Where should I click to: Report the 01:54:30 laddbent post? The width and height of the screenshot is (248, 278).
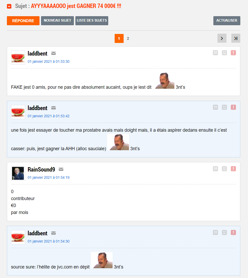coord(233,233)
